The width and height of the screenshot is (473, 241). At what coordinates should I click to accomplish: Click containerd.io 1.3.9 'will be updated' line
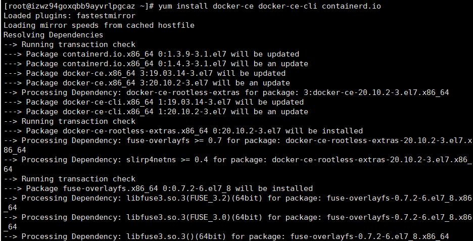(x=152, y=54)
